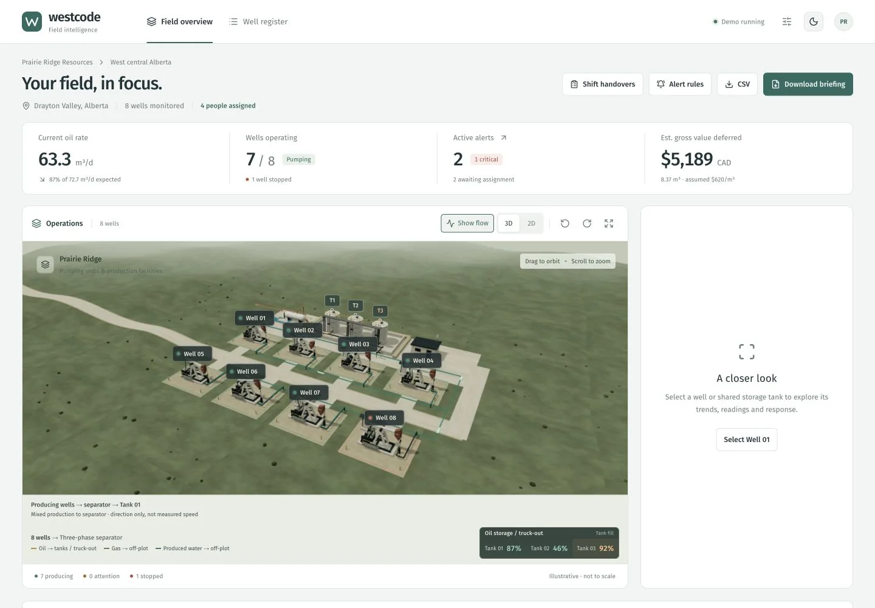Select the Well 04 marker
This screenshot has height=608, width=875.
pos(422,361)
